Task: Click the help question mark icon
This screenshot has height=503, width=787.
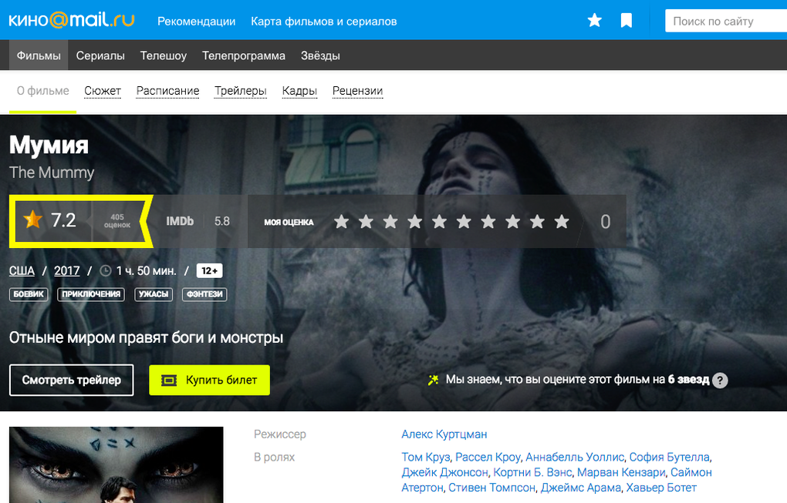Action: click(x=720, y=381)
